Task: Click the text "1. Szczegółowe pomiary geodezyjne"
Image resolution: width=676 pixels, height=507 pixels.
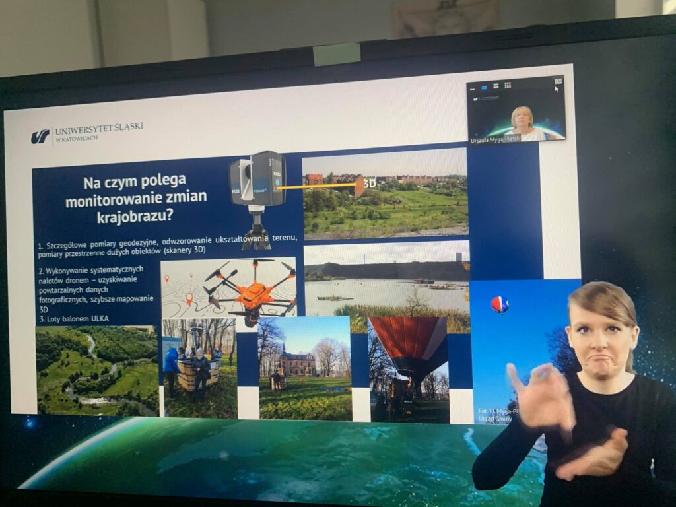Action: tap(99, 244)
